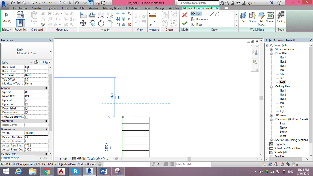Select the Copy tool with two circles
The width and height of the screenshot is (313, 176).
(92, 23)
